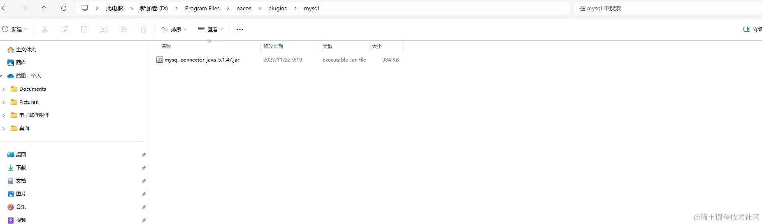Click mysql in the breadcrumb path
The width and height of the screenshot is (762, 224).
pos(311,8)
